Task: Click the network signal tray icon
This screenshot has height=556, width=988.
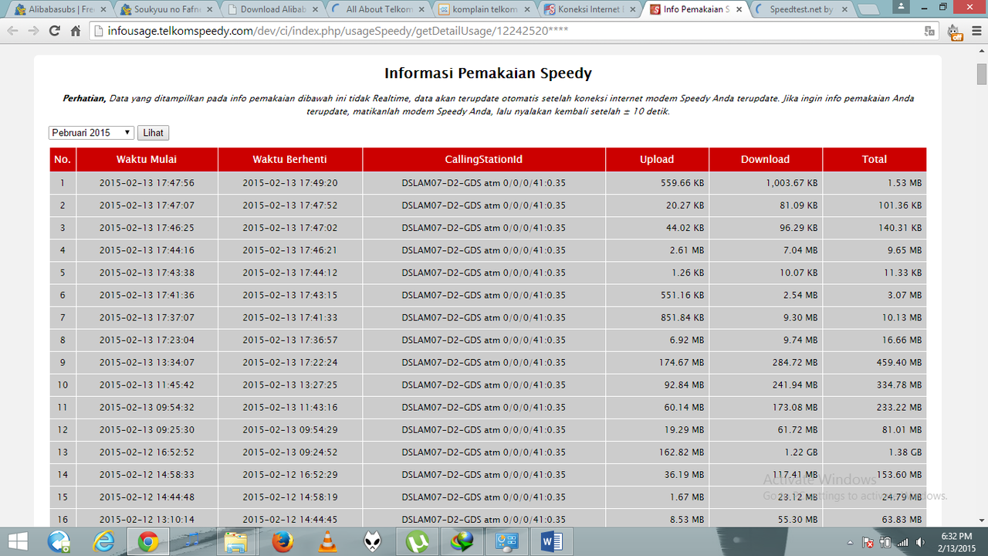Action: [902, 543]
